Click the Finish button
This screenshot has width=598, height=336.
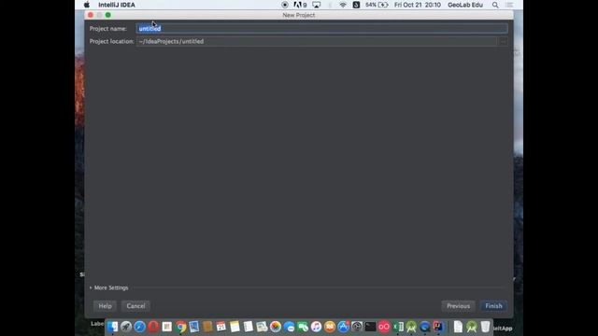pos(493,306)
